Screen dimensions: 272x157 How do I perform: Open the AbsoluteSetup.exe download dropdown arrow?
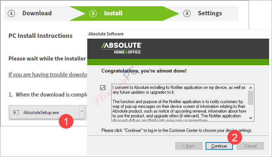point(82,111)
